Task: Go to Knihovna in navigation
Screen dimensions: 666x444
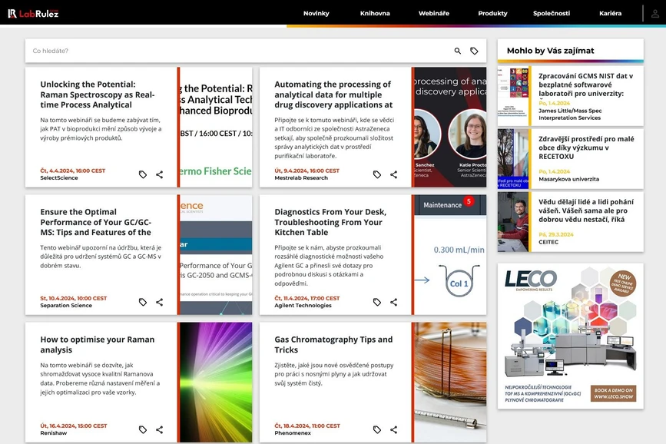Action: coord(375,13)
